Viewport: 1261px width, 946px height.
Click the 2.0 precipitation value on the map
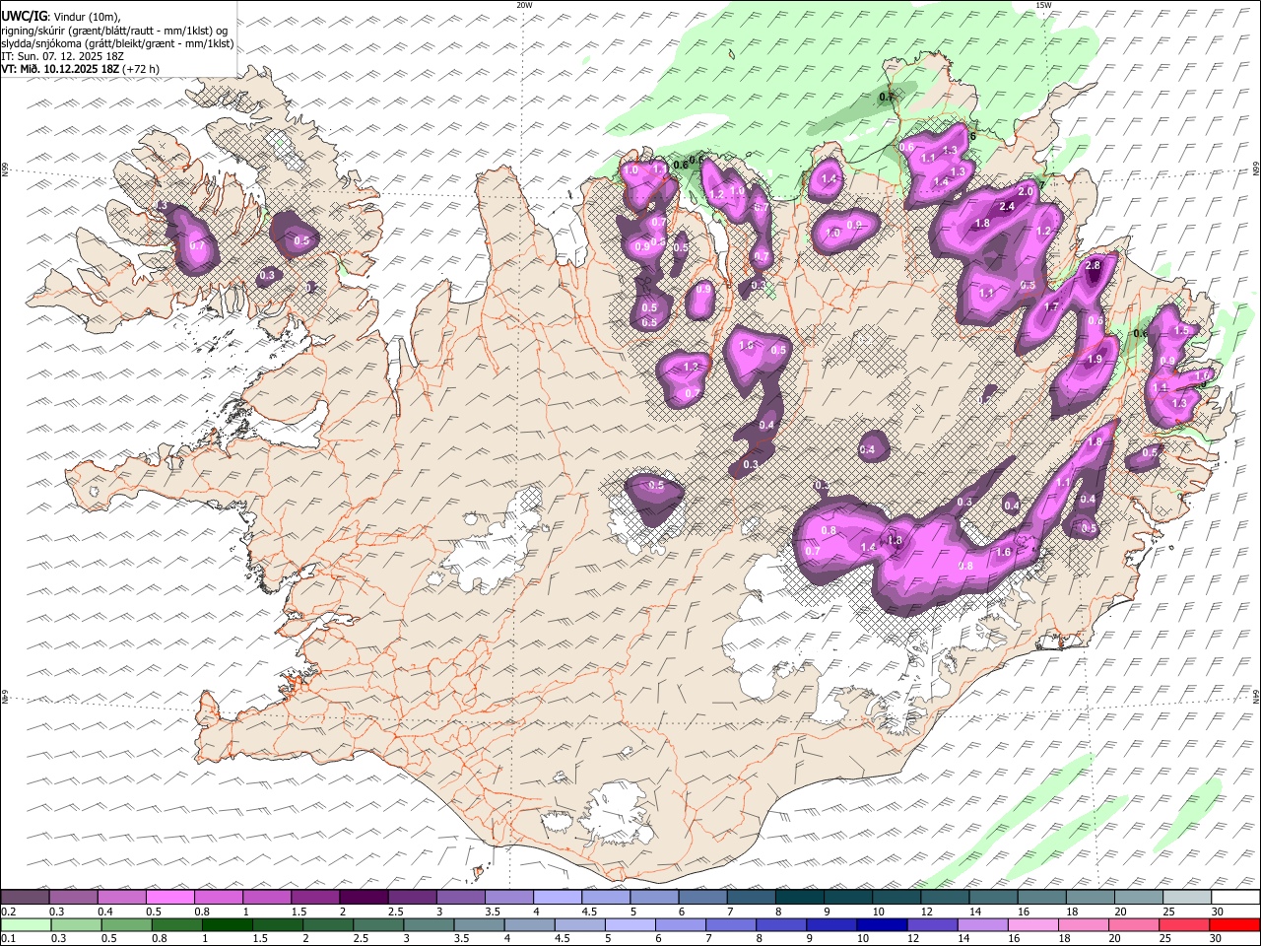pos(1025,192)
